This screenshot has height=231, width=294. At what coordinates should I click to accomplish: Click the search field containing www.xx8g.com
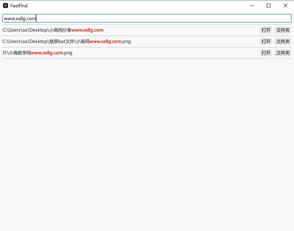[146, 18]
